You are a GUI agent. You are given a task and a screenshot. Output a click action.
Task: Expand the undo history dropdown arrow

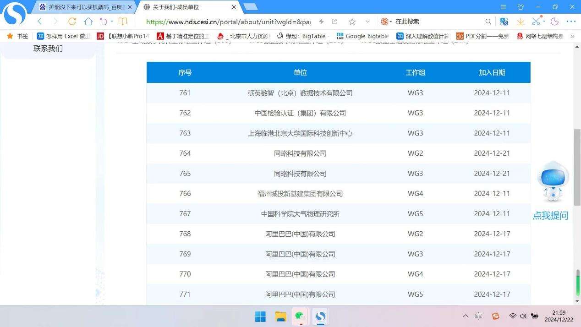pos(111,22)
